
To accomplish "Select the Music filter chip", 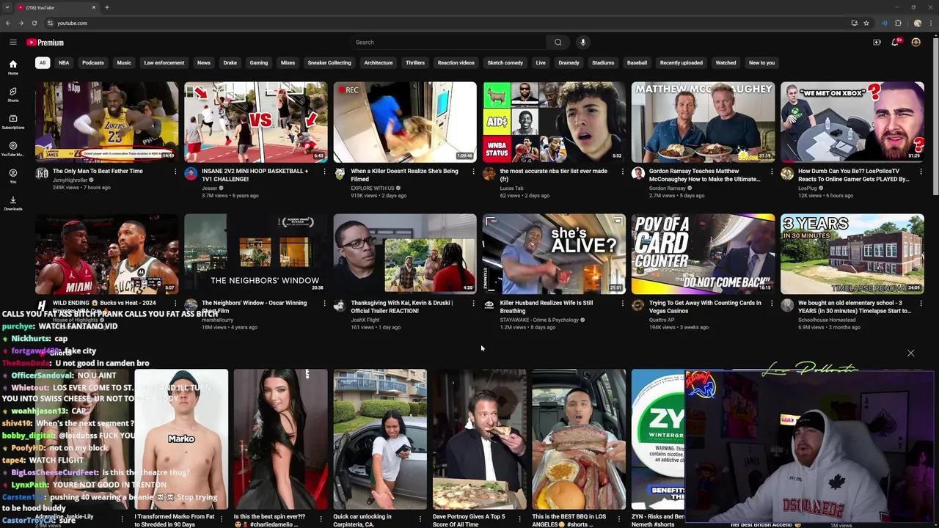I will pyautogui.click(x=124, y=63).
